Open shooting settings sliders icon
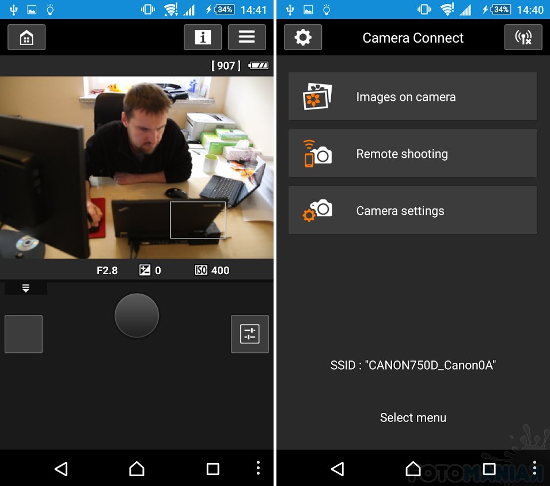550x486 pixels. (249, 334)
